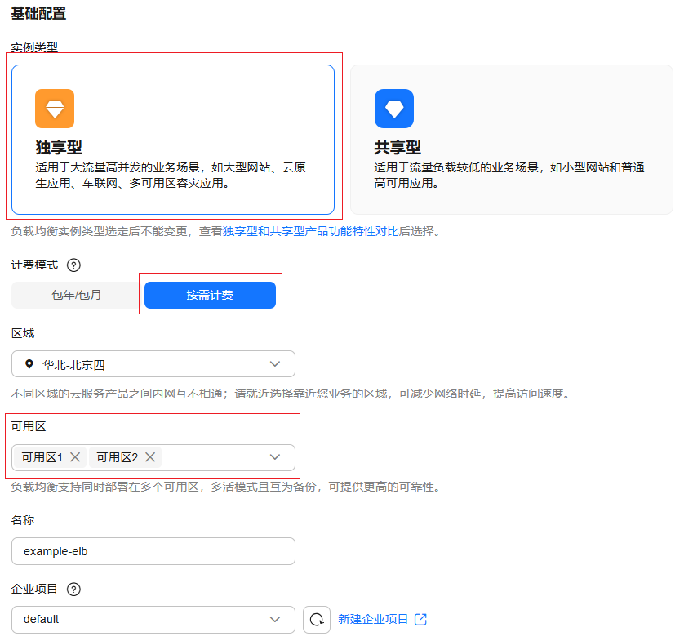The image size is (684, 641).
Task: Select the 独享型 instance type card
Action: [173, 140]
